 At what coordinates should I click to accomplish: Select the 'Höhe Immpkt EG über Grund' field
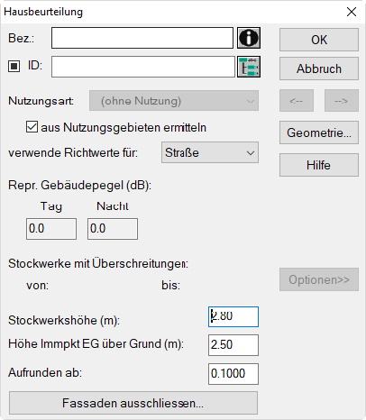point(233,345)
